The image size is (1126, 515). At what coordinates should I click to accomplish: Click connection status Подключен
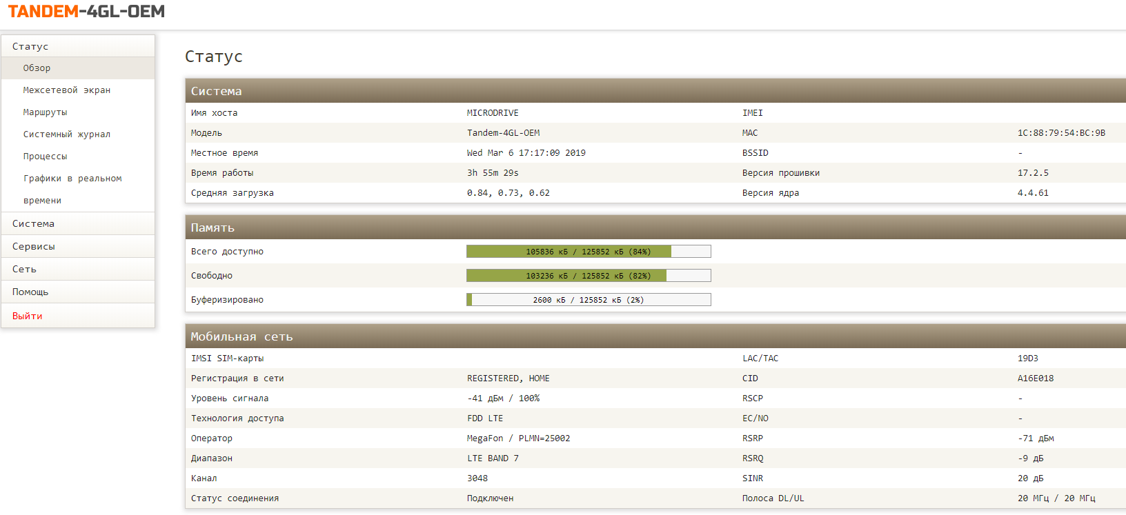491,498
